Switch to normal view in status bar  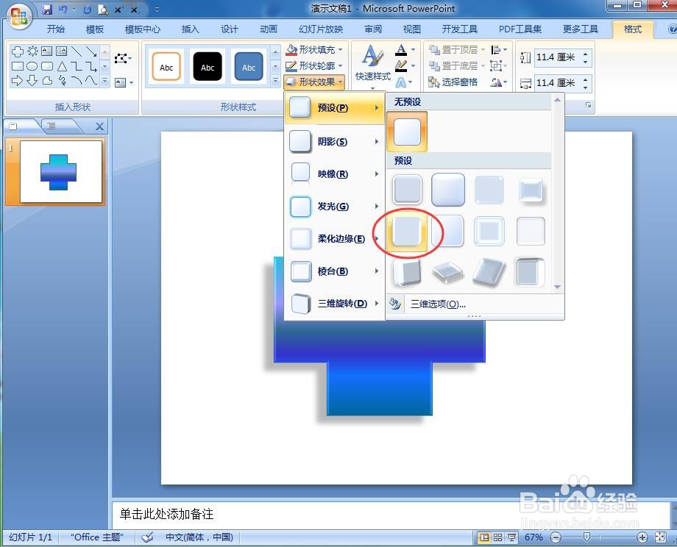(x=484, y=537)
